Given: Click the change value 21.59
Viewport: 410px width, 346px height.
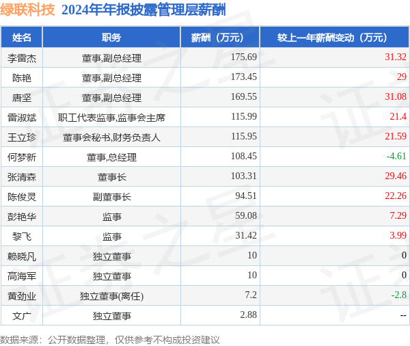Looking at the screenshot, I should point(396,136).
